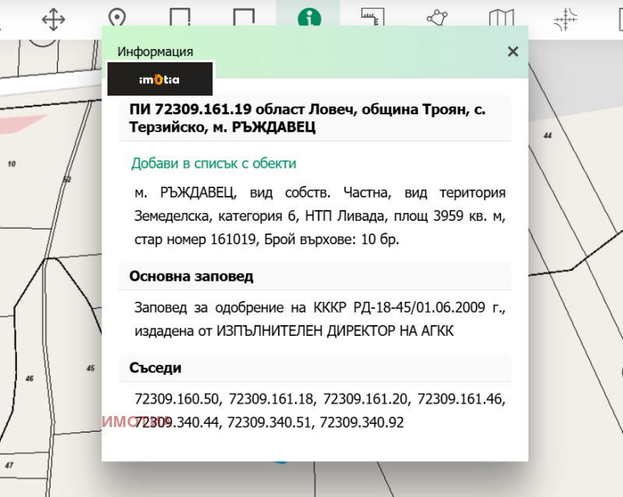Open the ruler measurement tool
This screenshot has height=497, width=623.
(x=372, y=19)
